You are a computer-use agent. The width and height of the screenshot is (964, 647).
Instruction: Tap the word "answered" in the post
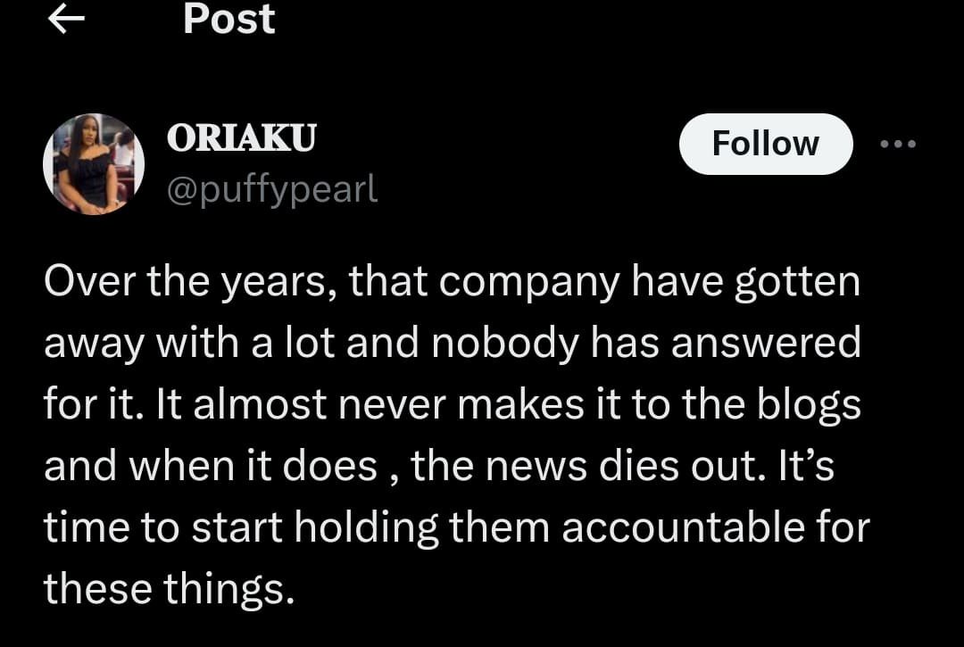click(x=766, y=344)
